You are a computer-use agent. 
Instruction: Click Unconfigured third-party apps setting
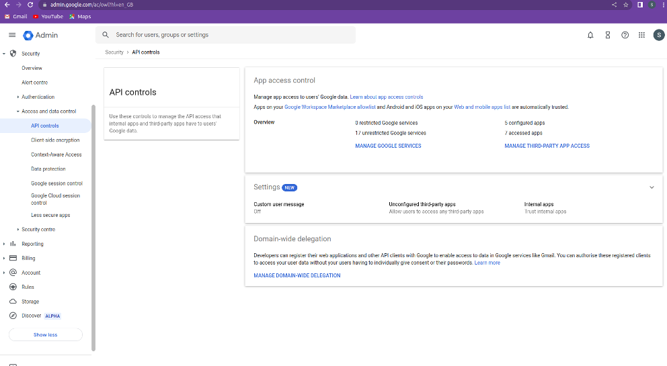[x=436, y=208]
